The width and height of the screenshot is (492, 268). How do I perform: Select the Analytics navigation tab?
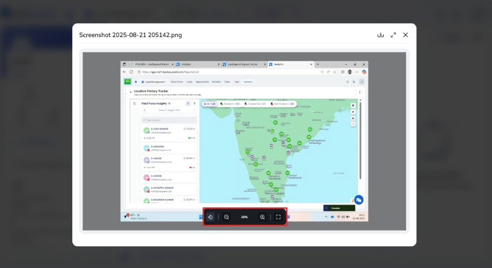pyautogui.click(x=248, y=82)
